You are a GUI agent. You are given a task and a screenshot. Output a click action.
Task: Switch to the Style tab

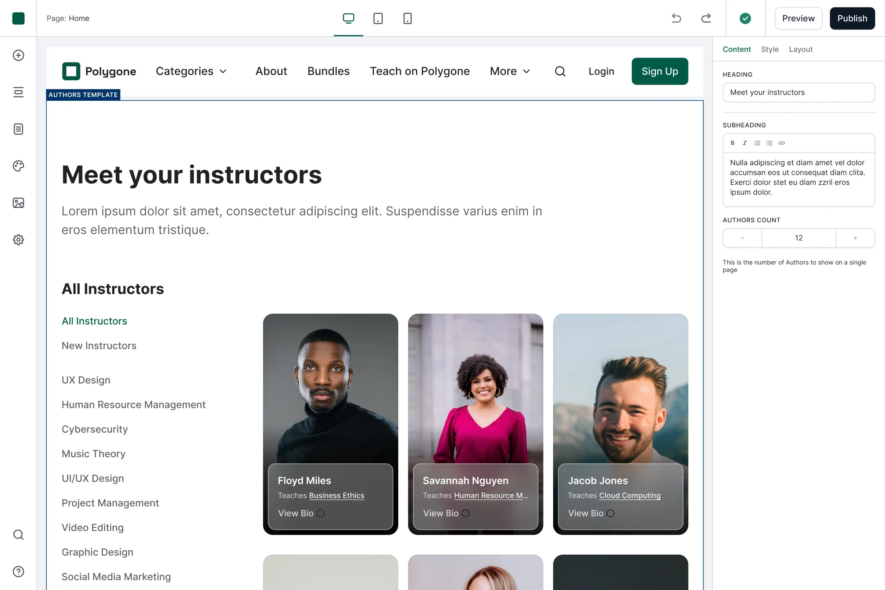point(770,49)
